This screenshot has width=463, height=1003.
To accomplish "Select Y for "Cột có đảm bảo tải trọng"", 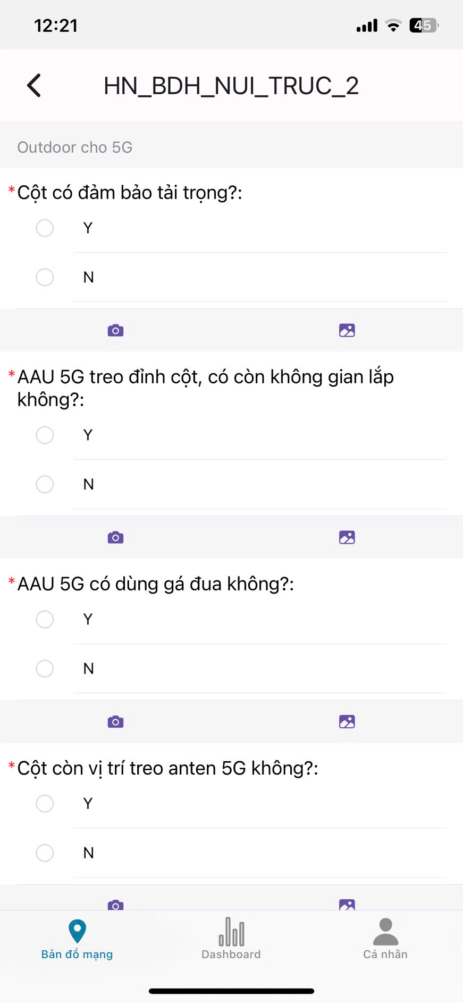I will pyautogui.click(x=45, y=228).
